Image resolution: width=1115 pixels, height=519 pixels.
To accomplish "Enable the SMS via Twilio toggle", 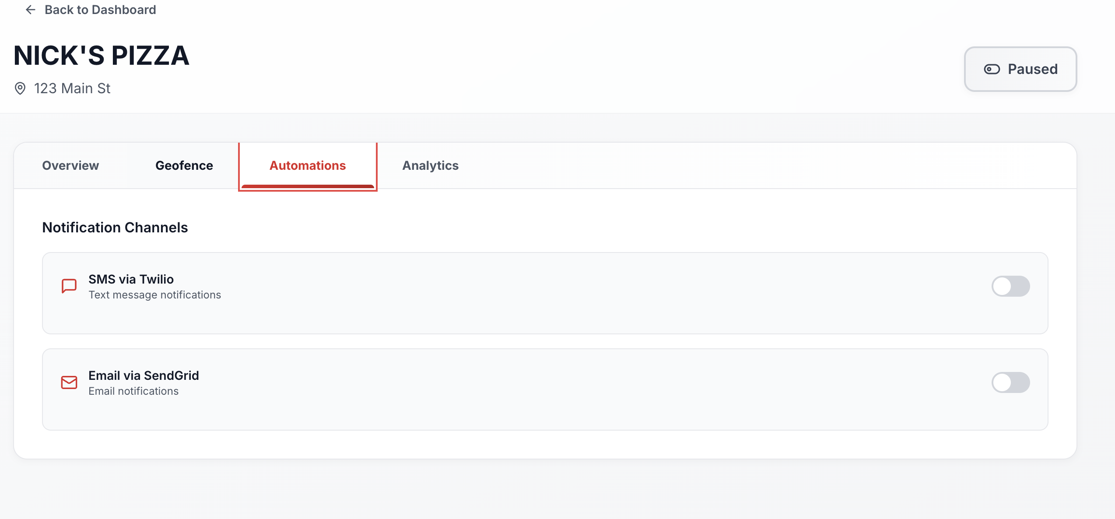I will pos(1010,286).
